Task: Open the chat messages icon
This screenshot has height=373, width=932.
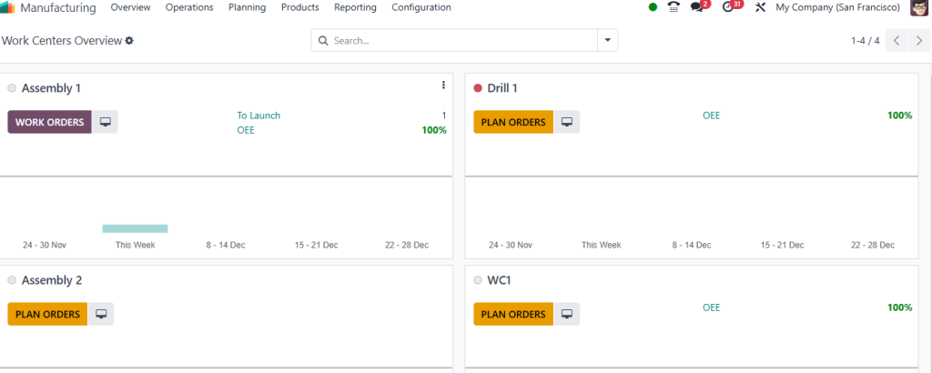Action: pos(696,7)
